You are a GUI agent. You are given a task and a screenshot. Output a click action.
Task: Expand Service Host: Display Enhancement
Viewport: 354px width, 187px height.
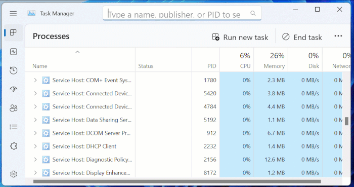(x=35, y=173)
